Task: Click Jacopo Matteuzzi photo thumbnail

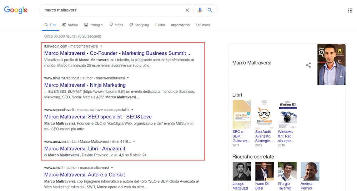Action: pyautogui.click(x=242, y=171)
